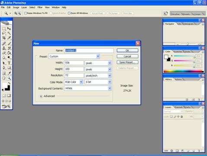This screenshot has height=156, width=207.
Task: Toggle lock image pixels in Layers
Action: [175, 117]
